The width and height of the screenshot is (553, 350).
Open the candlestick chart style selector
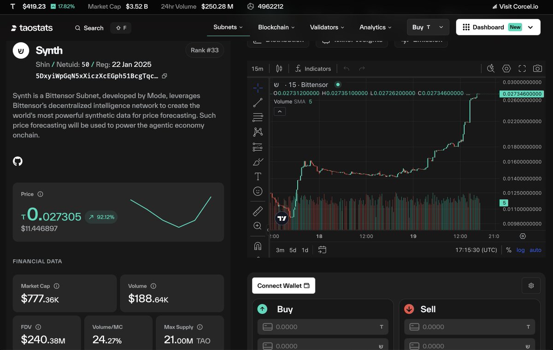click(x=279, y=69)
